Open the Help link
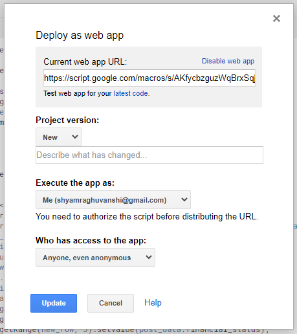 [x=153, y=302]
